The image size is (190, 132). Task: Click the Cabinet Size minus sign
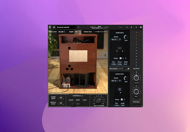(x=94, y=32)
